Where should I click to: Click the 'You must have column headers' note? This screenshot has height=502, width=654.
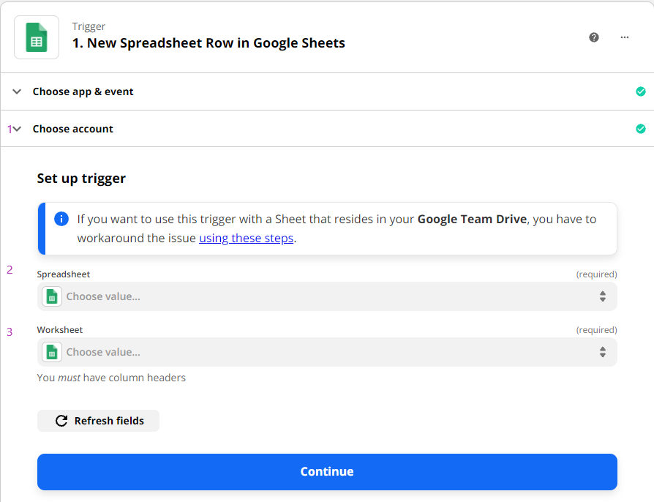coord(111,378)
